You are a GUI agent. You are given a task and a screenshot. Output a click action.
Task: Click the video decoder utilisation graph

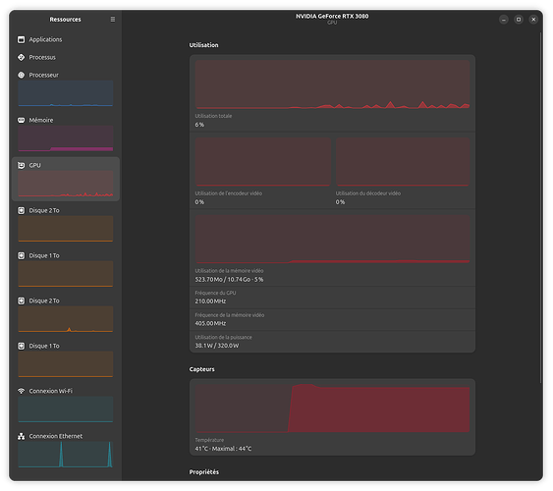point(403,162)
